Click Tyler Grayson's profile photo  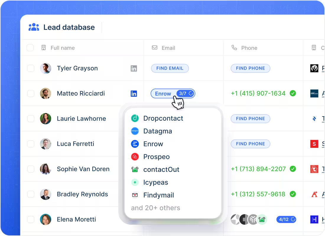pyautogui.click(x=45, y=68)
